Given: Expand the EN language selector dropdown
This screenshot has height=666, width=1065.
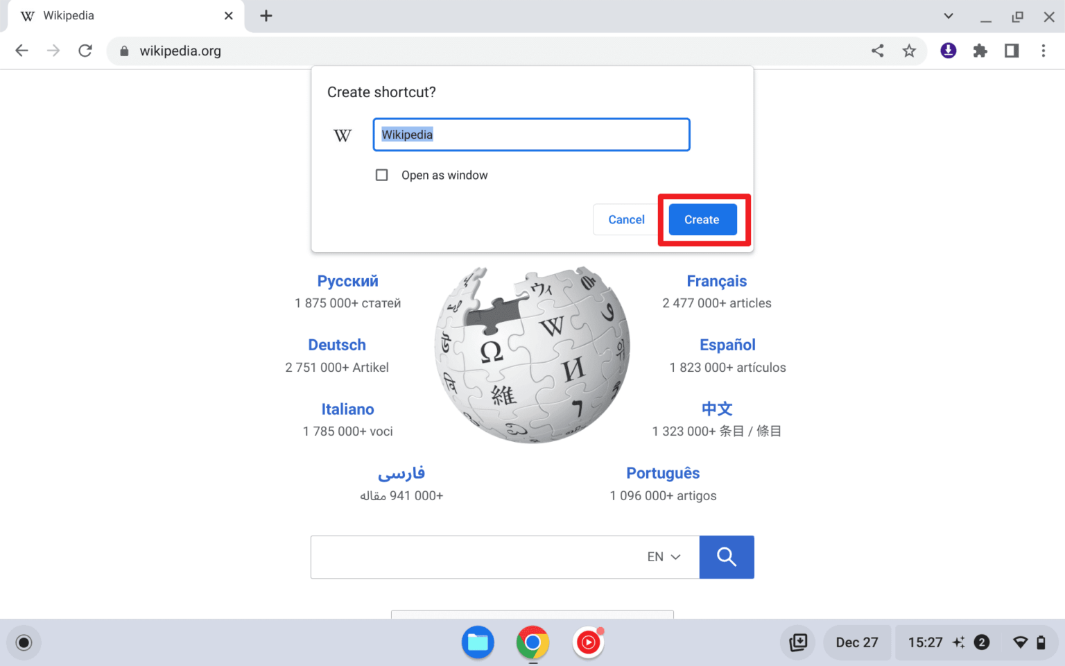Looking at the screenshot, I should pos(664,557).
